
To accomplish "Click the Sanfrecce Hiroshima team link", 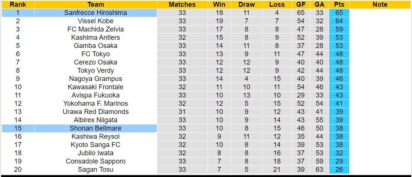I will (x=95, y=13).
